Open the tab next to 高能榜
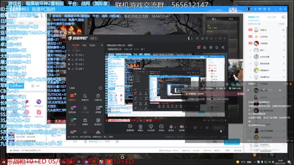Screen dimensions: 294x165 271,17
